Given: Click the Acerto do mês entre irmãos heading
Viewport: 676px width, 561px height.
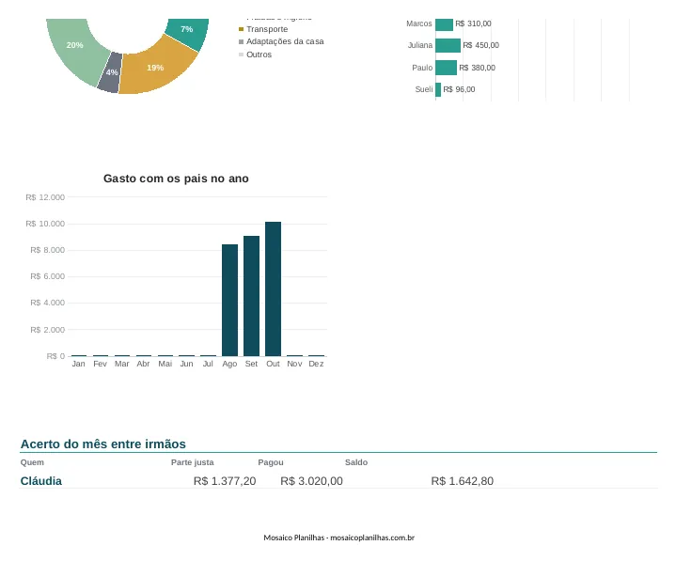Looking at the screenshot, I should coord(103,444).
